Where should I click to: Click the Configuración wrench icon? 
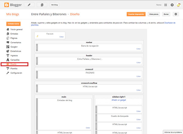8,73
